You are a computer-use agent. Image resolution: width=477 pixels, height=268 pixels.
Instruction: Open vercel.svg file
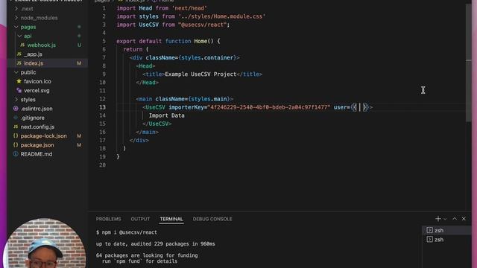tap(37, 91)
